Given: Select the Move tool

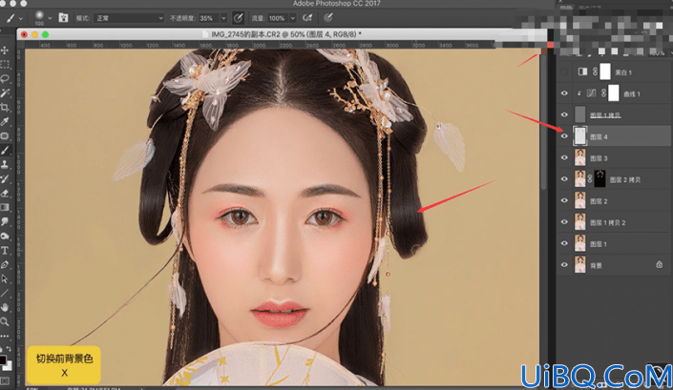Looking at the screenshot, I should pos(5,51).
